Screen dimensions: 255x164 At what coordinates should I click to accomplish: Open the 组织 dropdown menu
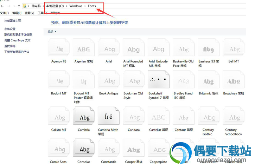tap(52, 32)
